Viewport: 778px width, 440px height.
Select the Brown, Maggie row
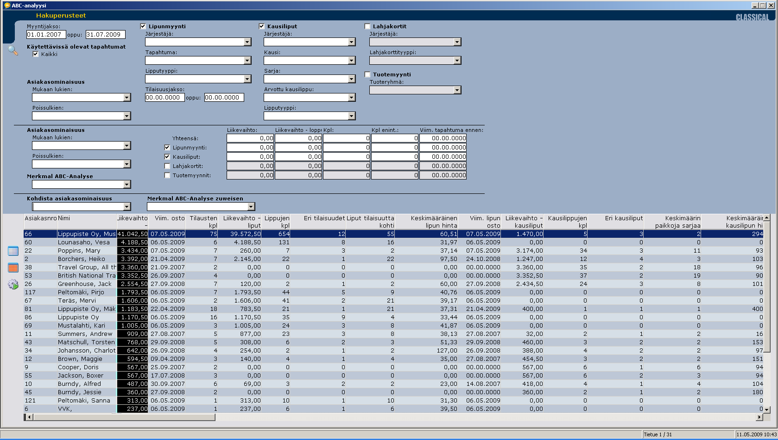(393, 359)
